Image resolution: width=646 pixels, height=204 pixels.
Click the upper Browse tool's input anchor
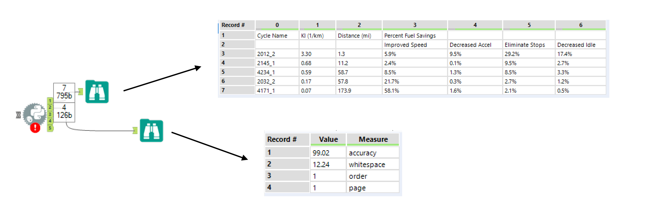pos(81,92)
